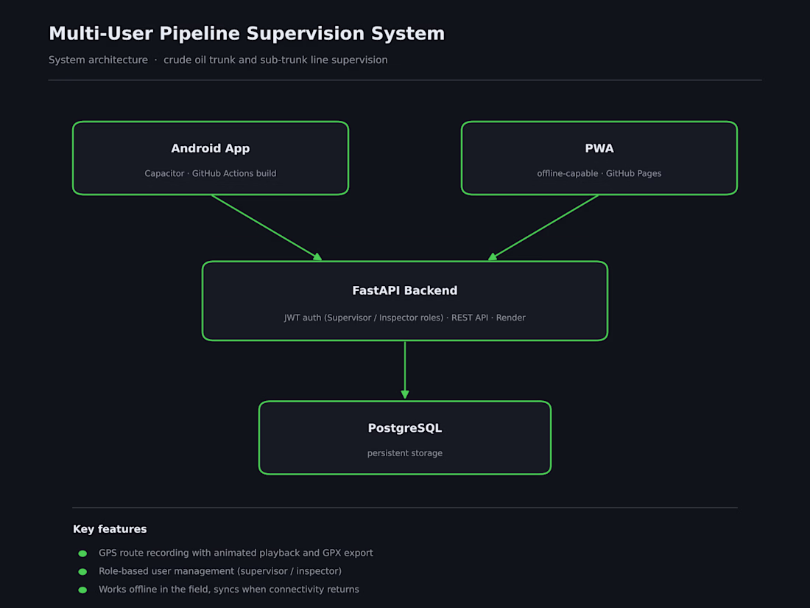Click the Role-based user management feature line
The width and height of the screenshot is (810, 608).
click(x=220, y=571)
